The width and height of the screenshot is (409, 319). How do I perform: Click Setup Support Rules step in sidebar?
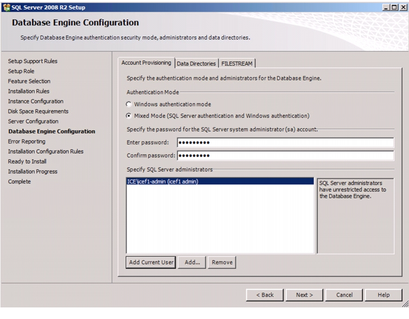click(32, 61)
